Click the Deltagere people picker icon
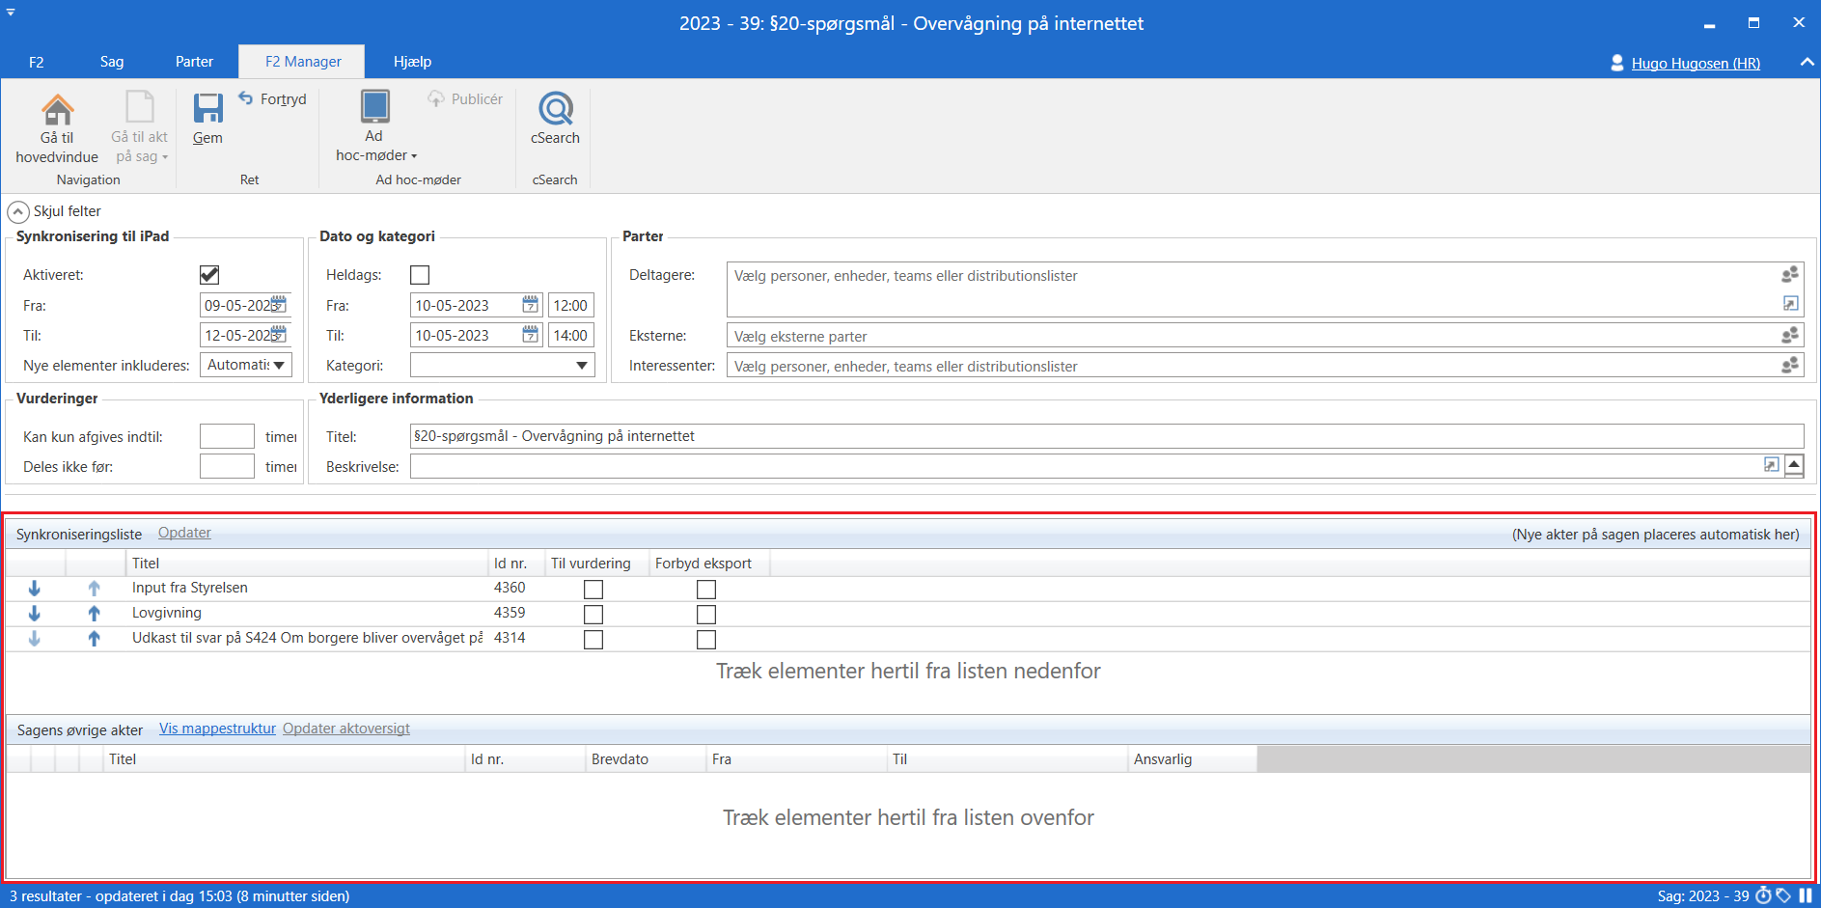Screen dimensions: 1821x908 pos(1789,275)
